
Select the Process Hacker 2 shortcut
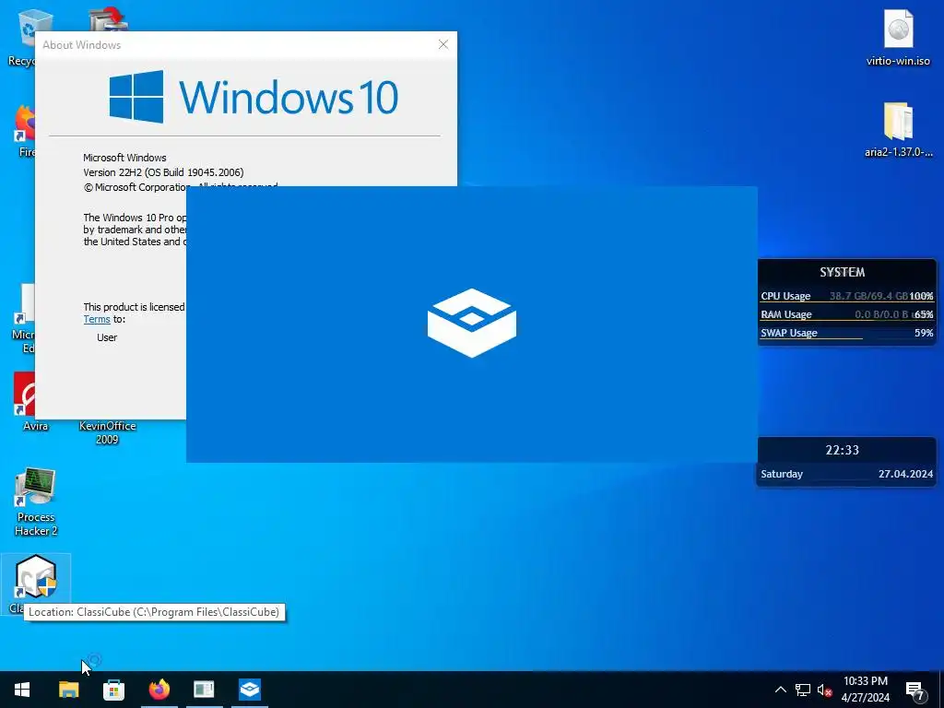click(x=36, y=501)
